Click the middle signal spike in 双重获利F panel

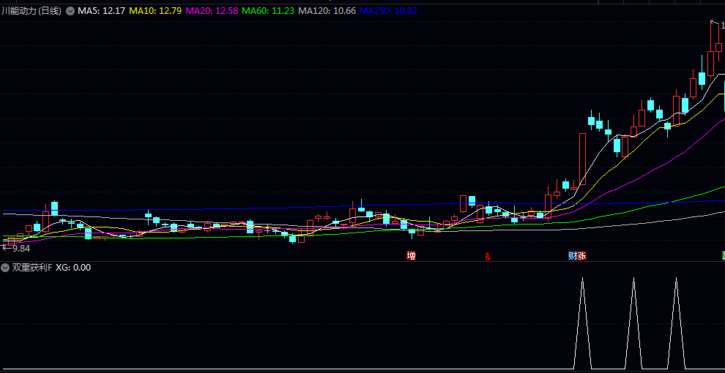click(633, 323)
